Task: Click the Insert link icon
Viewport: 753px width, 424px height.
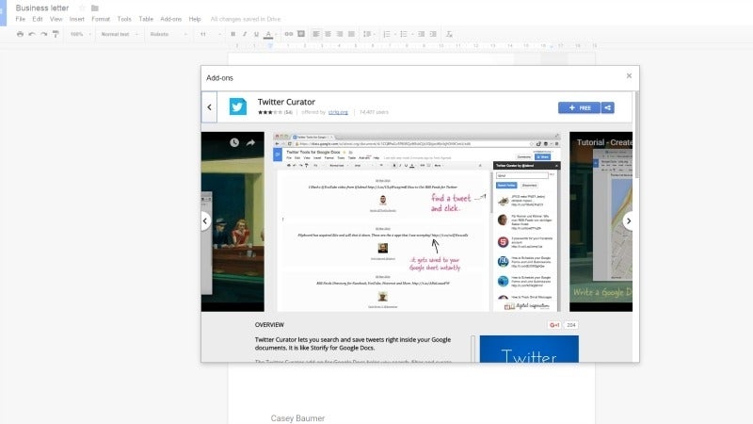Action: [289, 34]
